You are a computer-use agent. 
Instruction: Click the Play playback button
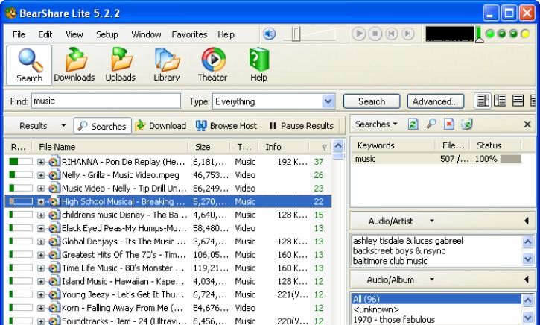pyautogui.click(x=359, y=34)
